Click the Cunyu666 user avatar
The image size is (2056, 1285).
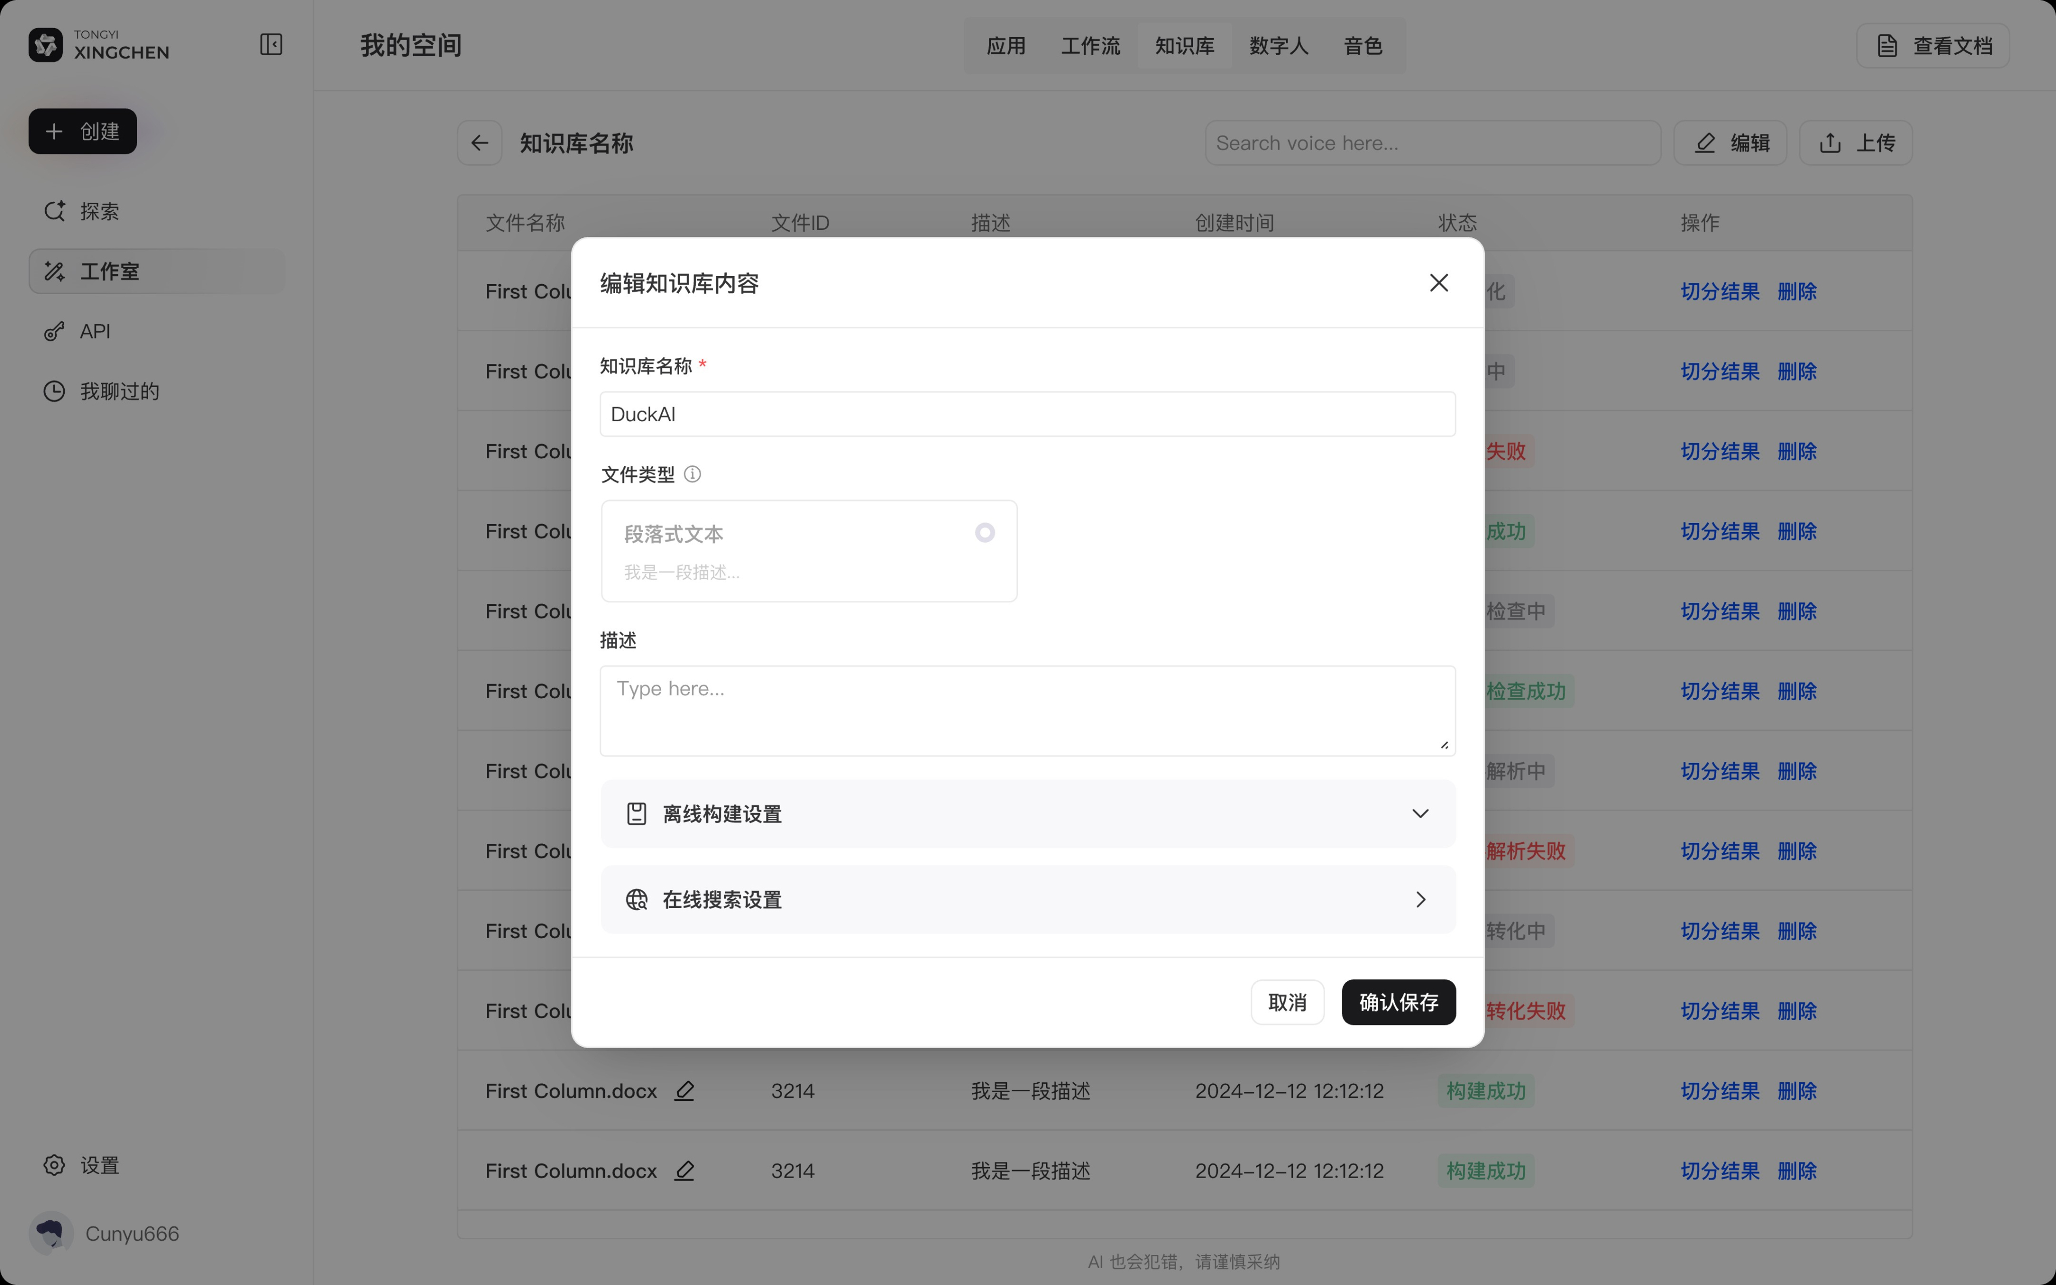click(51, 1233)
